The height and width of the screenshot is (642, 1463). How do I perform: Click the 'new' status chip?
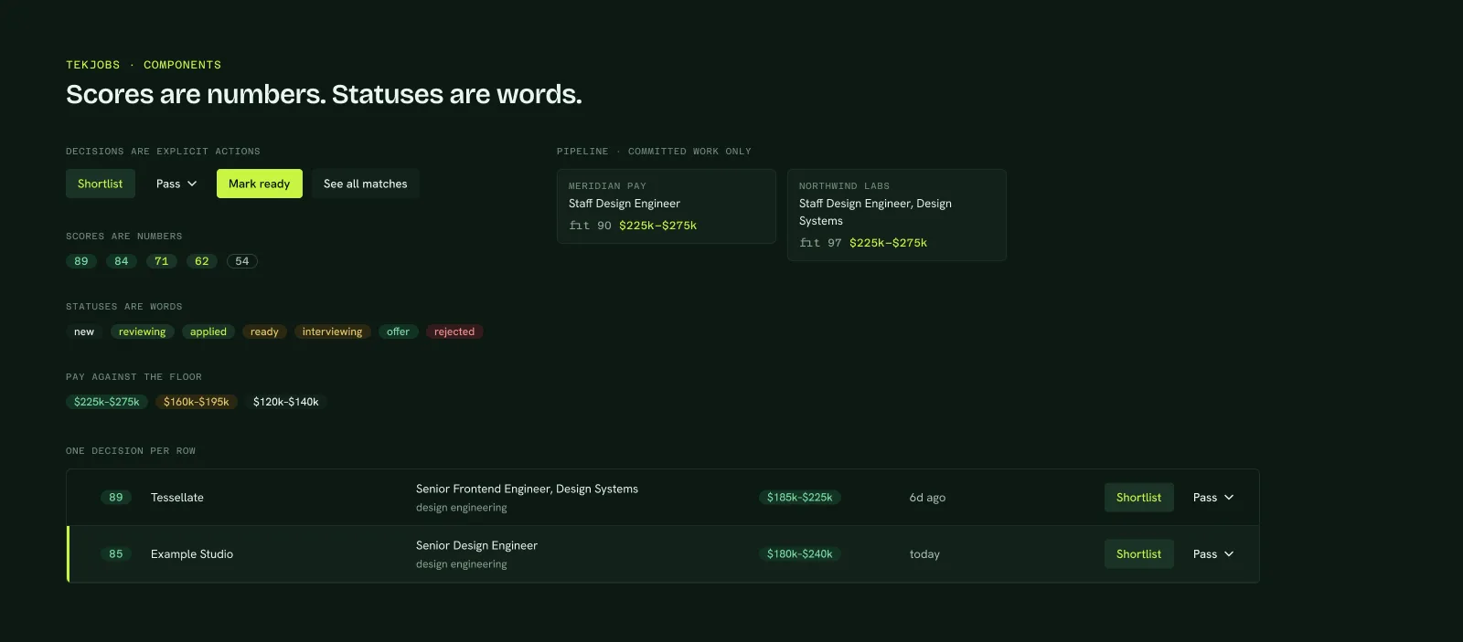coord(84,332)
